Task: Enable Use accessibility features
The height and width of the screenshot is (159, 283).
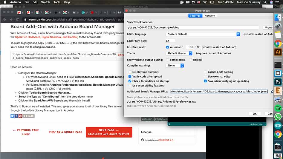Action: [x=130, y=86]
